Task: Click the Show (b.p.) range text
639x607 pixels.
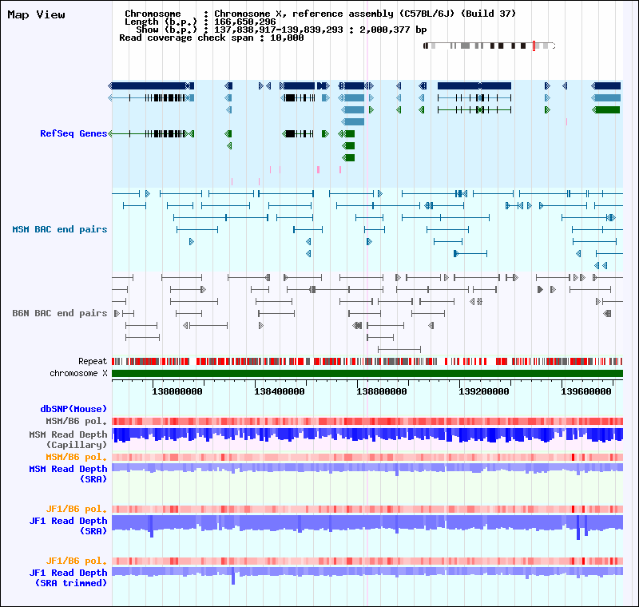Action: 281,30
